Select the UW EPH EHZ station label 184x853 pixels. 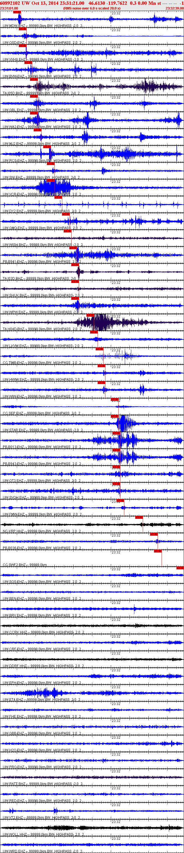pyautogui.click(x=13, y=683)
